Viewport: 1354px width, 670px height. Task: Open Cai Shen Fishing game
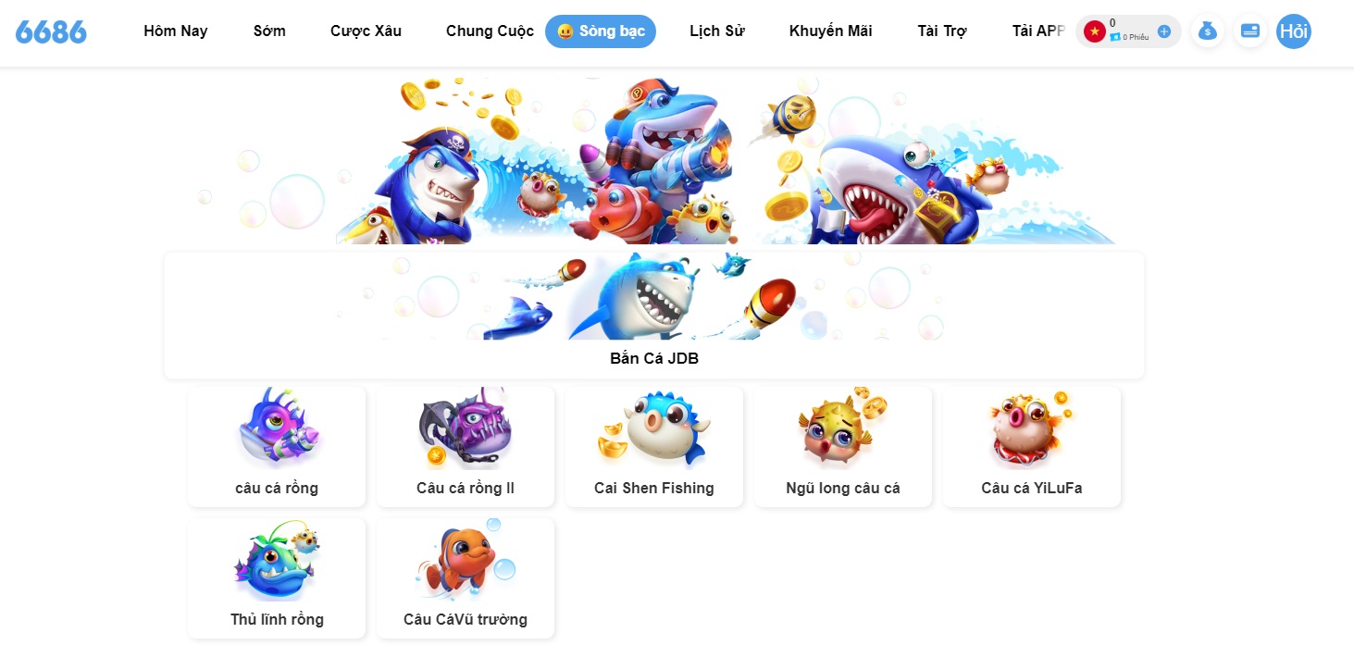point(654,447)
